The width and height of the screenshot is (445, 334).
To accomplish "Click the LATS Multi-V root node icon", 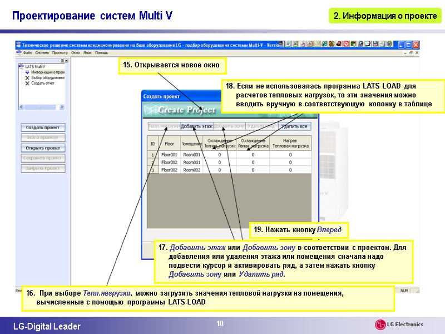I will coord(21,66).
